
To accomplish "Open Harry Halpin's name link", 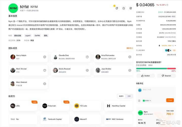I will 21,55.
